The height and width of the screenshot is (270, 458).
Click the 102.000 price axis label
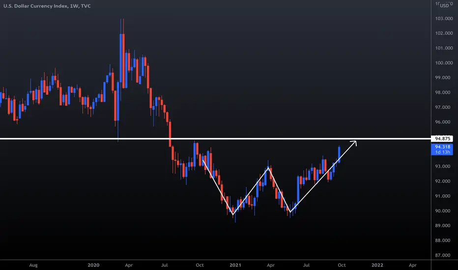pos(444,33)
